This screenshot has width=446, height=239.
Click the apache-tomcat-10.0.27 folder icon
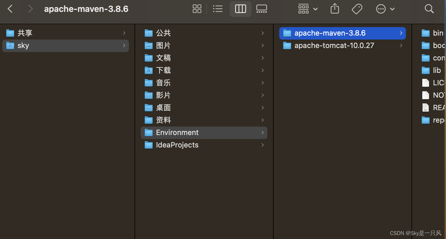[x=287, y=46]
